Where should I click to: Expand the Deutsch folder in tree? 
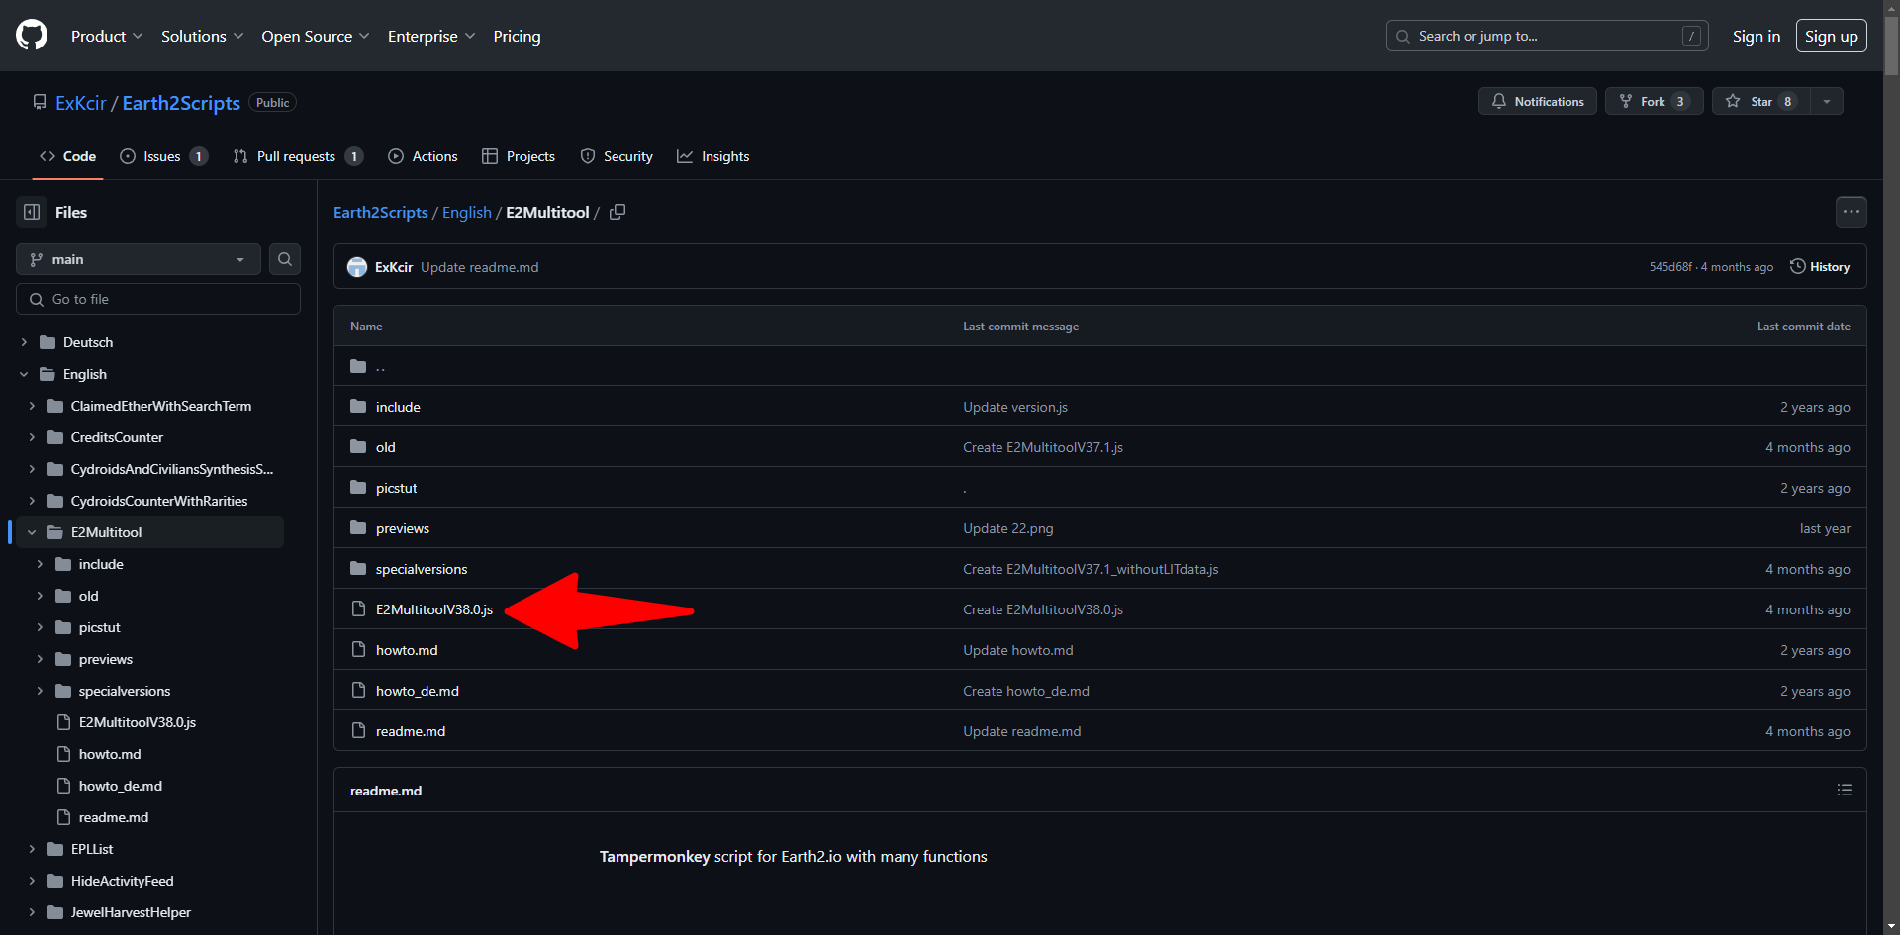24,342
